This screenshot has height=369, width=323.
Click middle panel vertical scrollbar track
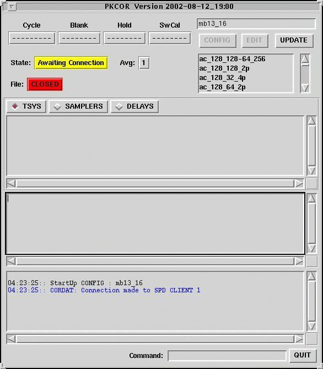click(312, 223)
